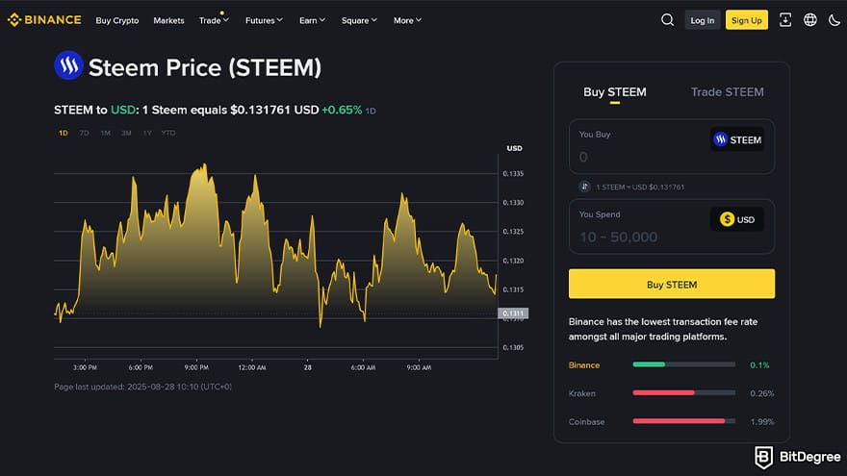Click the USD dollar coin icon
Viewport: 847px width, 476px height.
point(727,219)
